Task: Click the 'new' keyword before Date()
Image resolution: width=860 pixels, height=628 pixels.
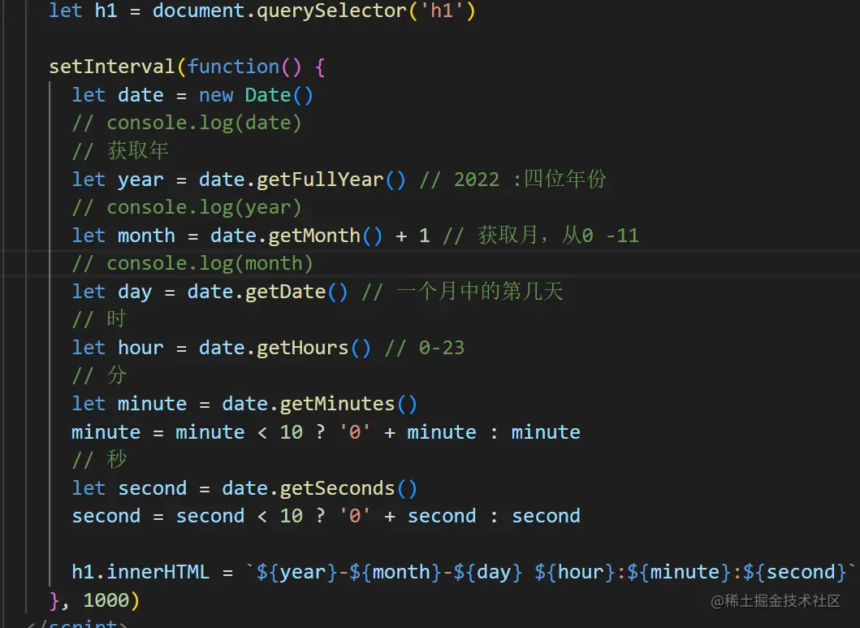Action: (215, 95)
